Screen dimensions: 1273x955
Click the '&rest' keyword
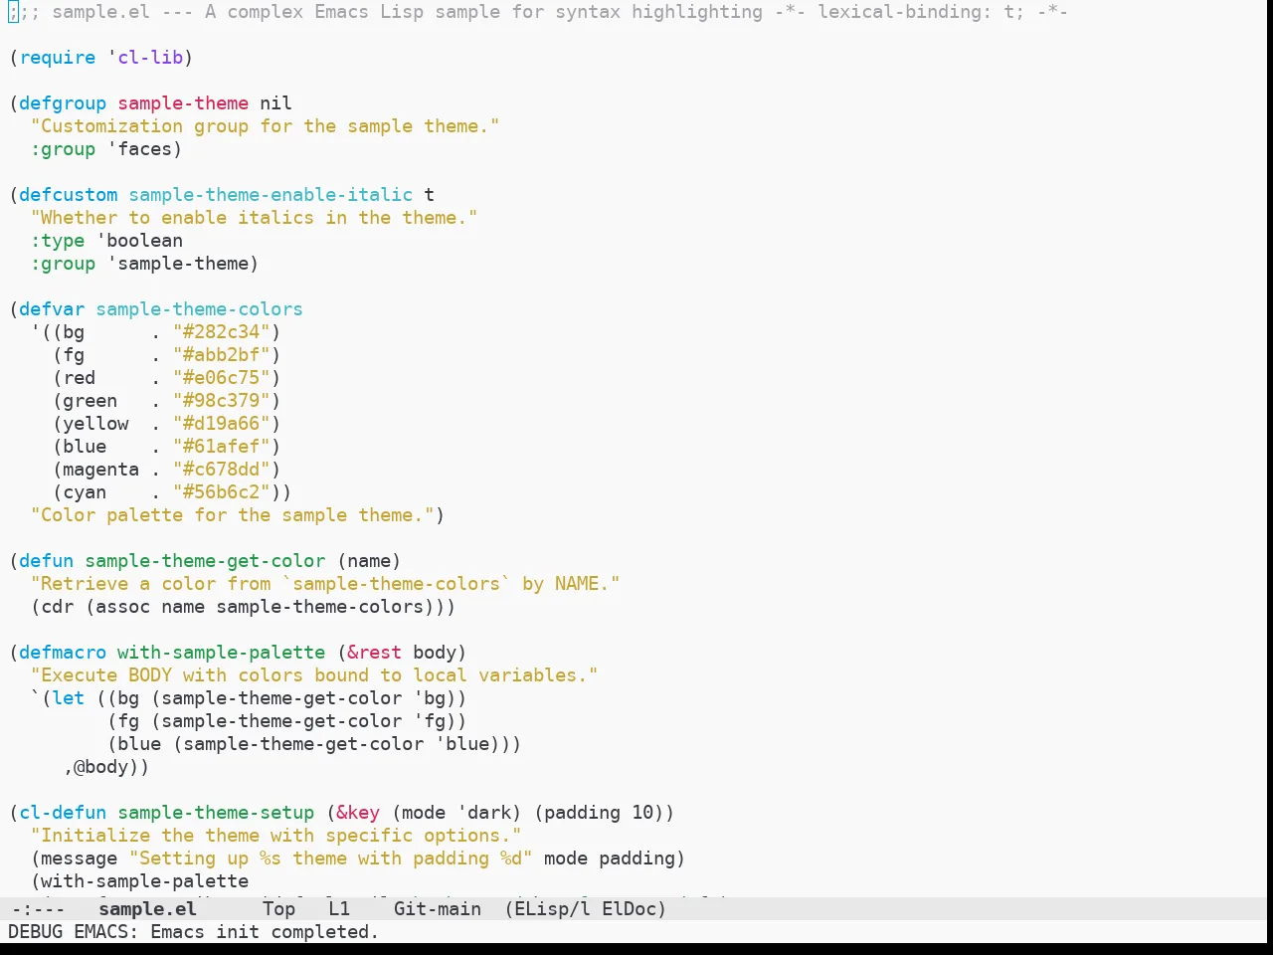click(374, 653)
